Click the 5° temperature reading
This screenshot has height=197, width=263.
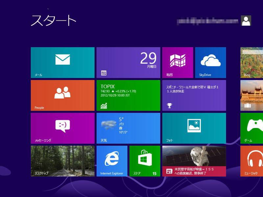click(x=121, y=119)
